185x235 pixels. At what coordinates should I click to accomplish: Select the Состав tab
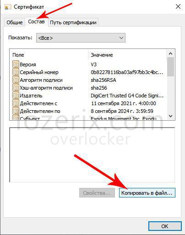pyautogui.click(x=36, y=21)
